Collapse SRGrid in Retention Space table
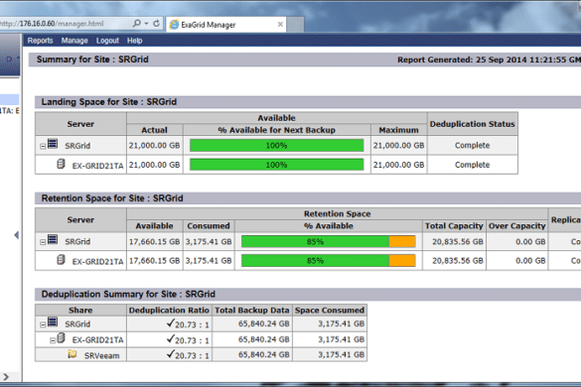The width and height of the screenshot is (581, 387). 43,242
